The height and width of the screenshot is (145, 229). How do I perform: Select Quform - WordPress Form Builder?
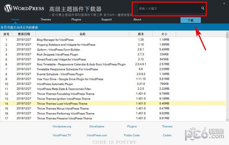[113, 50]
